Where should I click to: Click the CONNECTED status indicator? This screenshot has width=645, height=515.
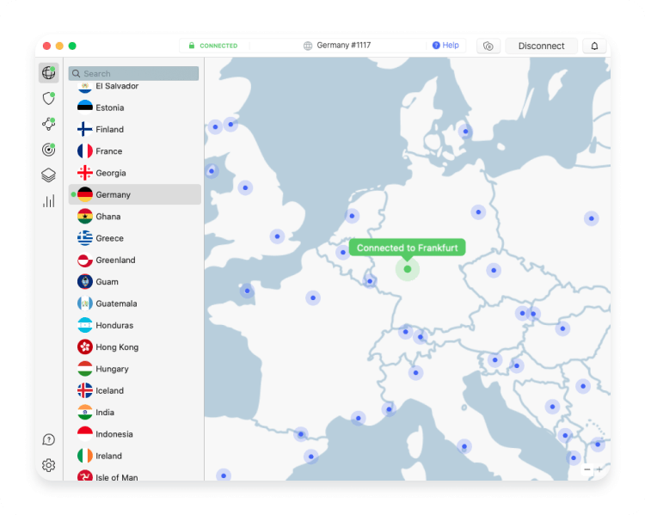click(x=218, y=46)
